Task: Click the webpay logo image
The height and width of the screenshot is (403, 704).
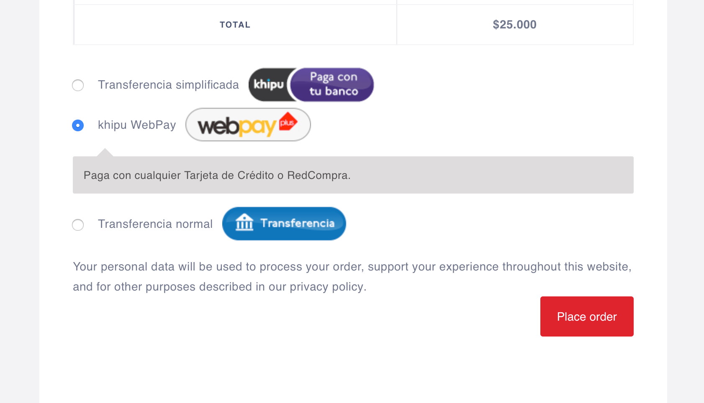Action: pos(248,125)
